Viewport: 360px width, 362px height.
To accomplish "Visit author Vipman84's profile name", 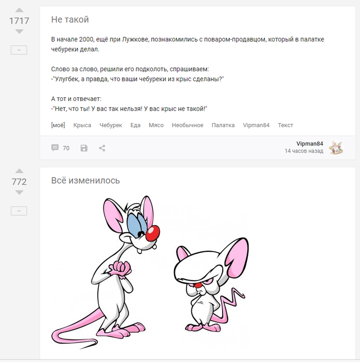I will click(x=310, y=144).
